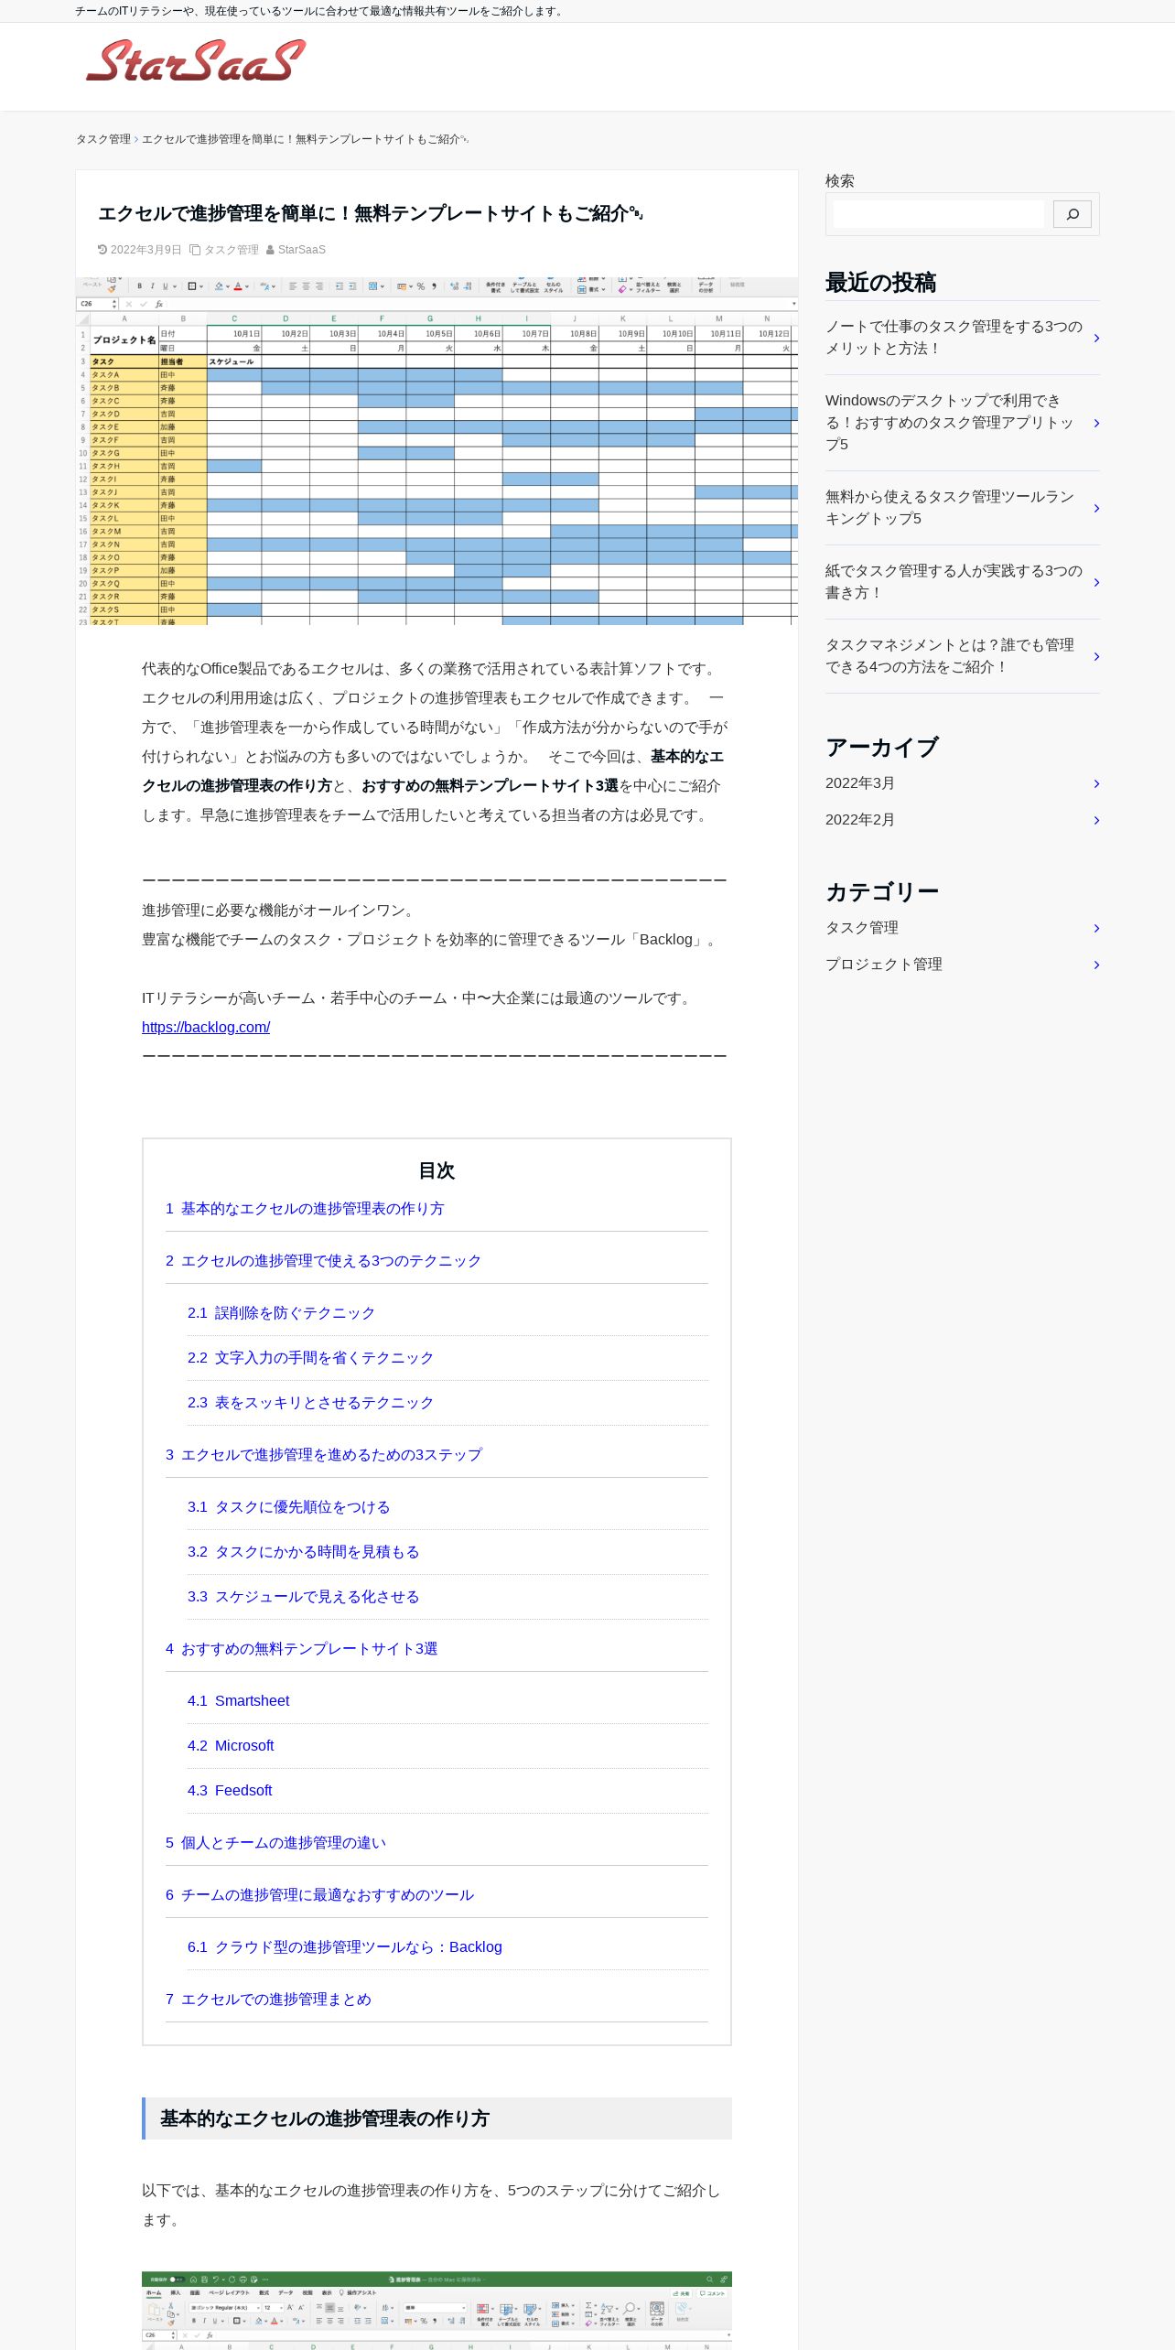Click the search magnifier button
This screenshot has width=1175, height=2350.
point(1072,214)
